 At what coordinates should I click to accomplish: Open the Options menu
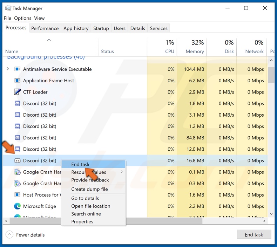[x=22, y=18]
